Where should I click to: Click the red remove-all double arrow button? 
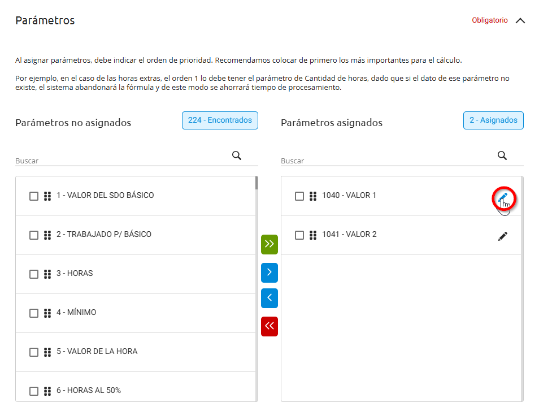point(269,326)
